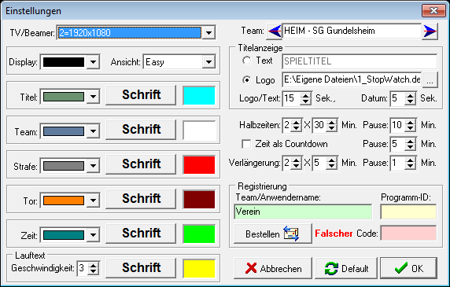Decrease the Lauftext Geschwindigkeit spinner value
Viewport: 450px width, 287px height.
pyautogui.click(x=94, y=271)
